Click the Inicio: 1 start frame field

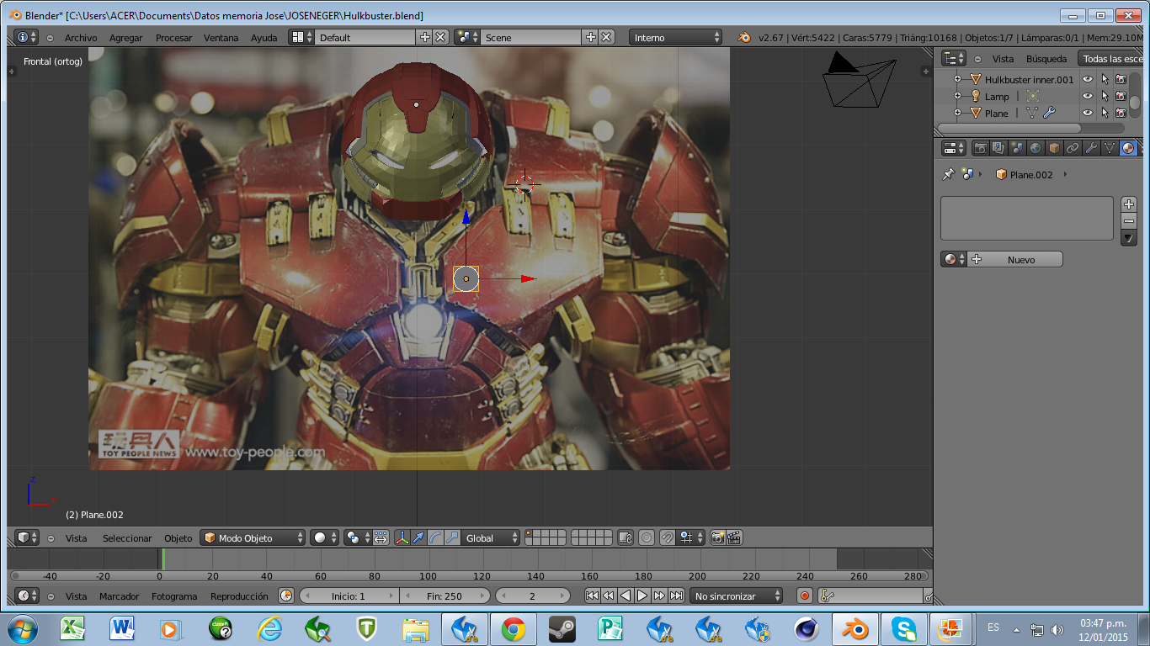click(x=349, y=596)
